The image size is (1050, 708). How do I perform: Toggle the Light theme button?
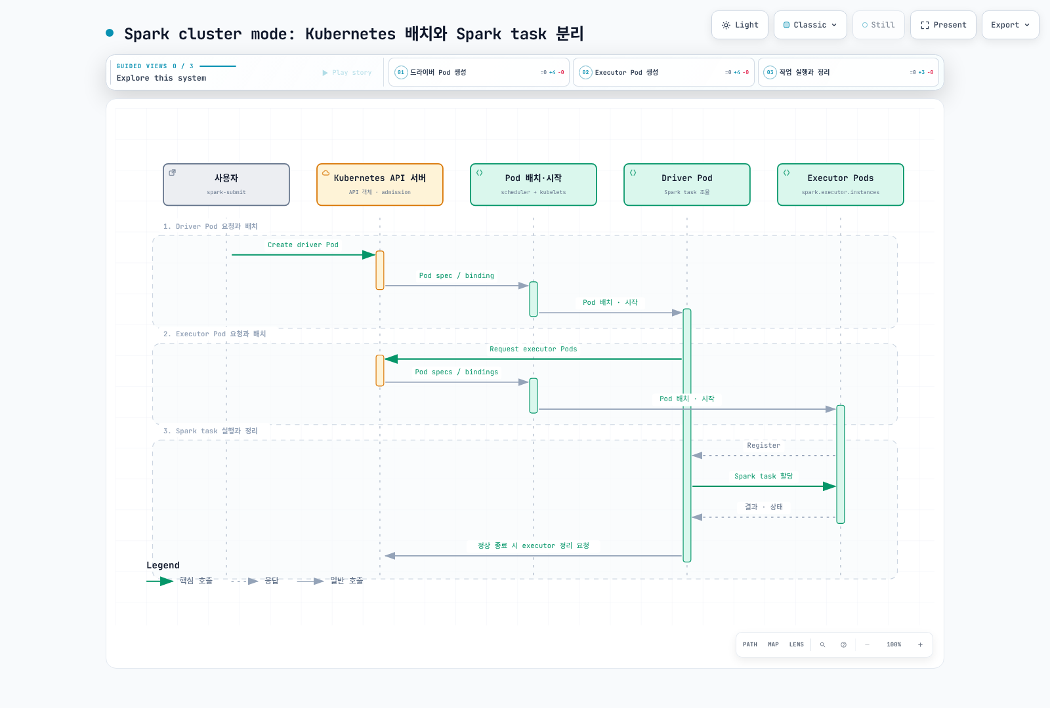(740, 25)
